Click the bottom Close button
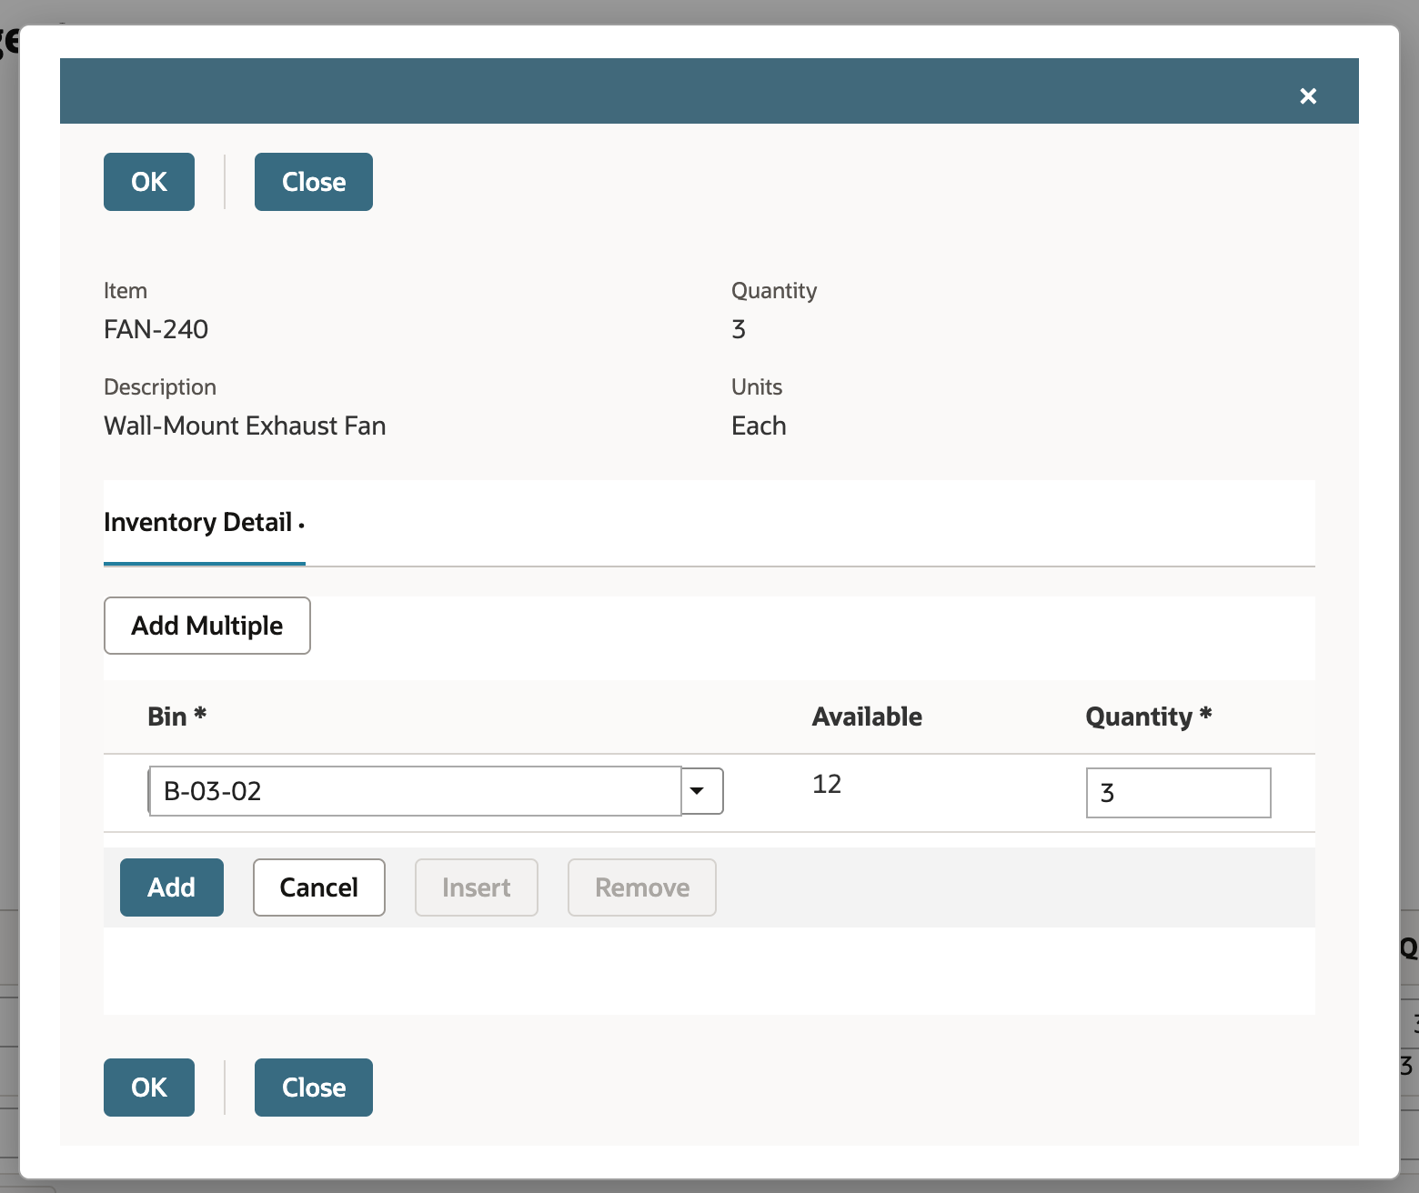This screenshot has height=1193, width=1419. coord(314,1088)
